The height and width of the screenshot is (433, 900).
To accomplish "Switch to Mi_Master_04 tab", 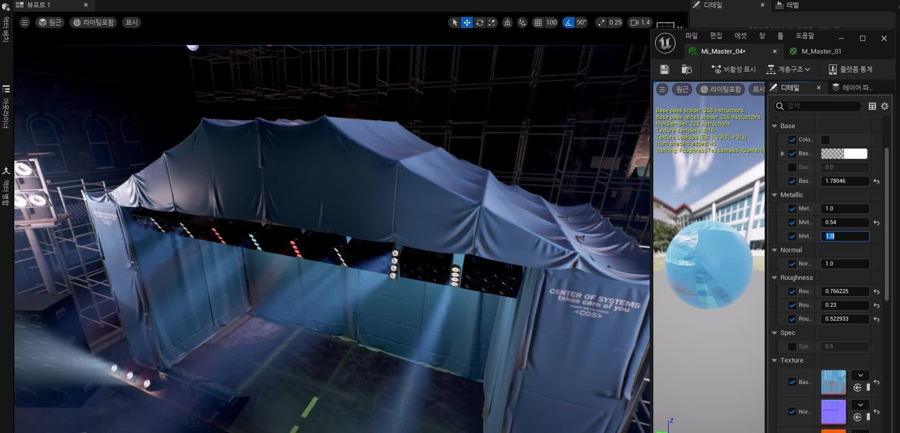I will (x=723, y=52).
